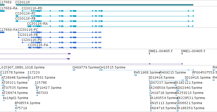Select the RH51968.3prime arrow glyph
Viewport: 217px width, 112px height.
point(135,75)
